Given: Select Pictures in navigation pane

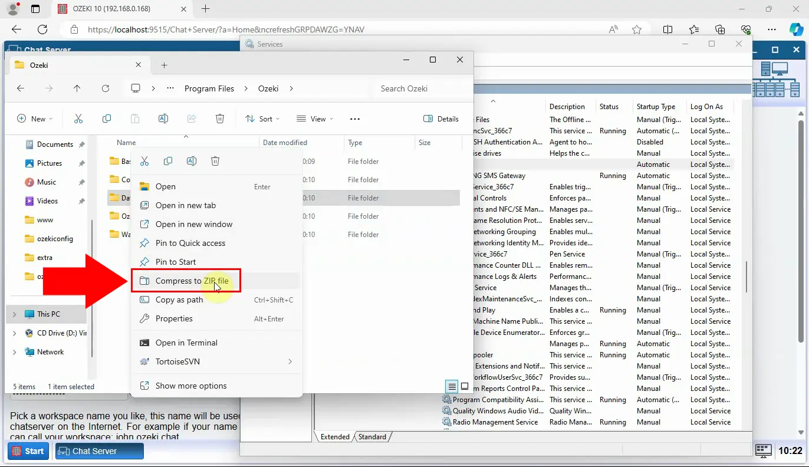Looking at the screenshot, I should pyautogui.click(x=50, y=163).
